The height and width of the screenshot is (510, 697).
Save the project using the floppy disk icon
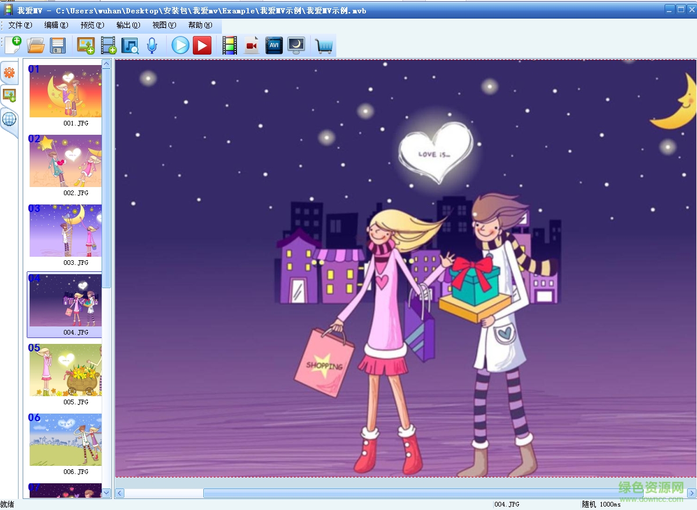pyautogui.click(x=58, y=45)
